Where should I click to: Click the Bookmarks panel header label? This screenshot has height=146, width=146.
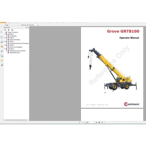[x=7, y=27]
